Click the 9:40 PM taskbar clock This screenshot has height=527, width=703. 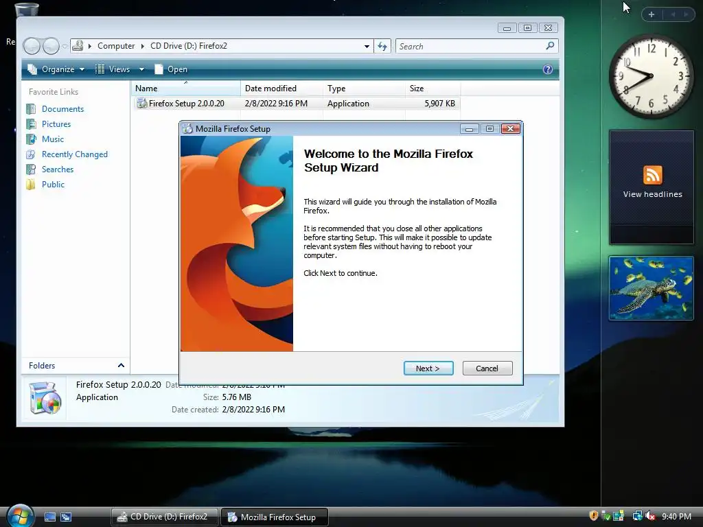pos(676,517)
